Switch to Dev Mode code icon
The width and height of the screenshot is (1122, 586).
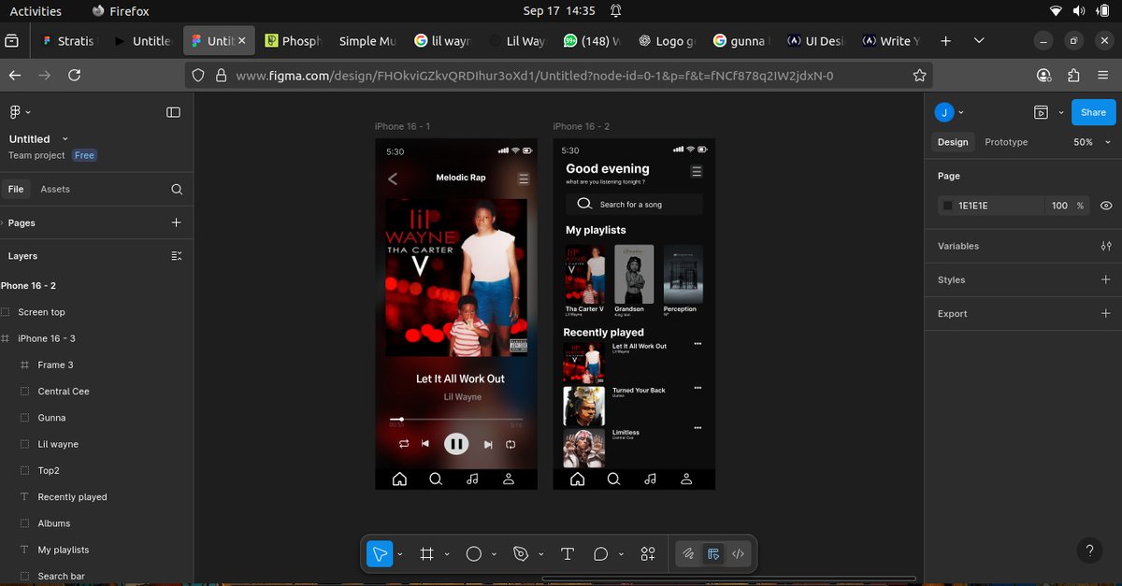coord(738,554)
